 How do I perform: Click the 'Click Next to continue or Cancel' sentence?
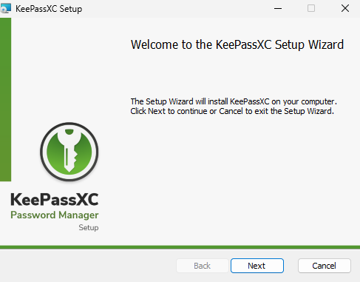[x=232, y=111]
